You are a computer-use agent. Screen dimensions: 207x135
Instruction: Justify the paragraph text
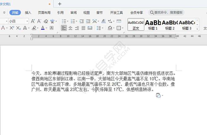coord(83,28)
